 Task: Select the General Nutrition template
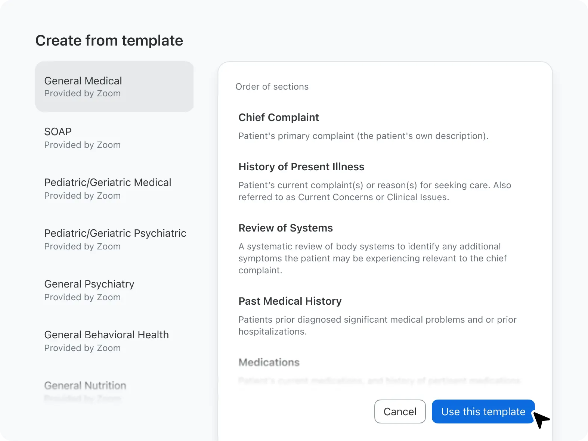click(85, 388)
